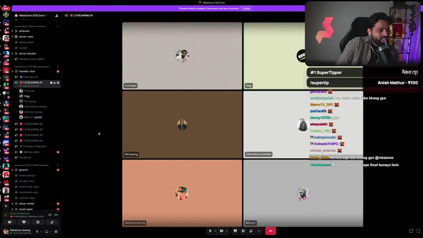The width and height of the screenshot is (423, 238).
Task: Open server icon with 347 badge
Action: (6, 61)
